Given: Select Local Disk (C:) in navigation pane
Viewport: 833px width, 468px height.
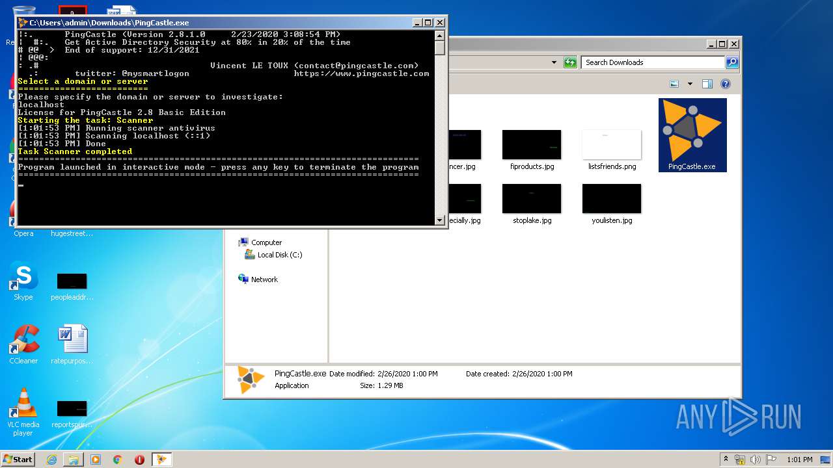Looking at the screenshot, I should click(273, 255).
